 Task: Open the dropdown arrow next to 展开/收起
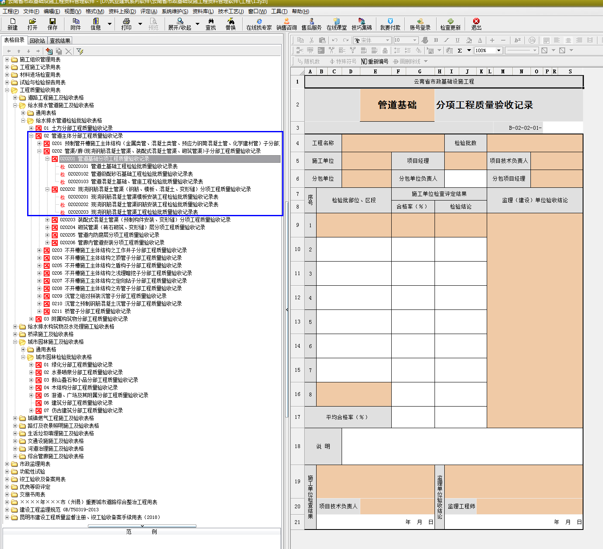pyautogui.click(x=197, y=24)
